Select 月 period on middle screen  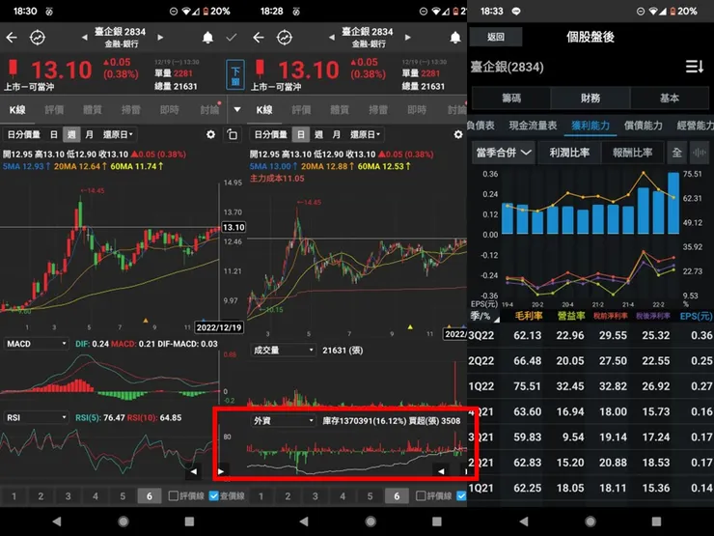pyautogui.click(x=337, y=134)
